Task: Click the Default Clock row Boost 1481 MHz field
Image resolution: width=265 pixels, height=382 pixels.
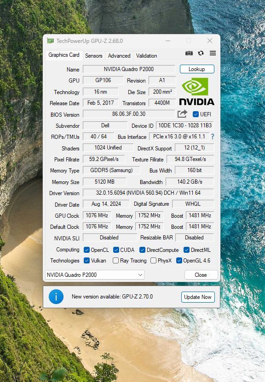Action: pos(200,227)
